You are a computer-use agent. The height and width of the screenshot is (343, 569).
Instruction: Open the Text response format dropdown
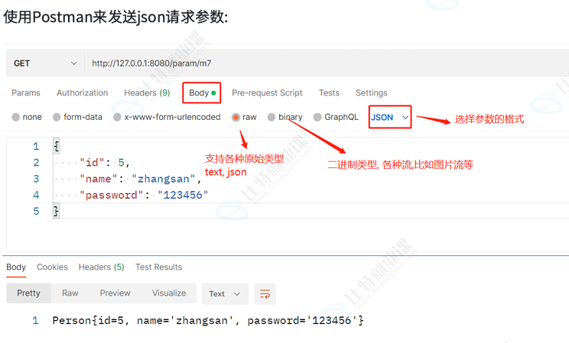tap(225, 293)
